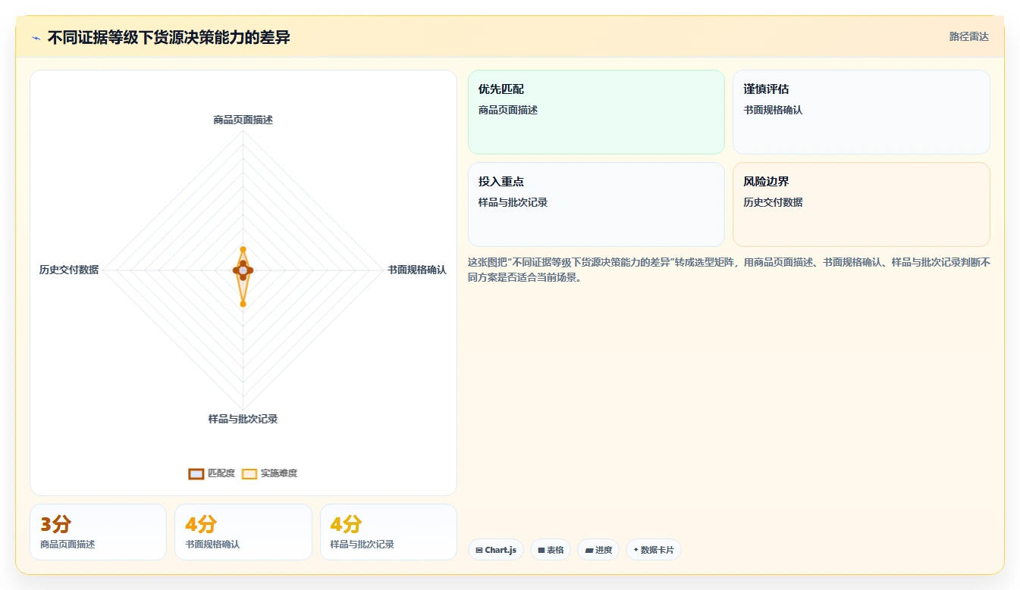Click the radar axis label 书面规格确认
This screenshot has height=590, width=1020.
[x=417, y=270]
